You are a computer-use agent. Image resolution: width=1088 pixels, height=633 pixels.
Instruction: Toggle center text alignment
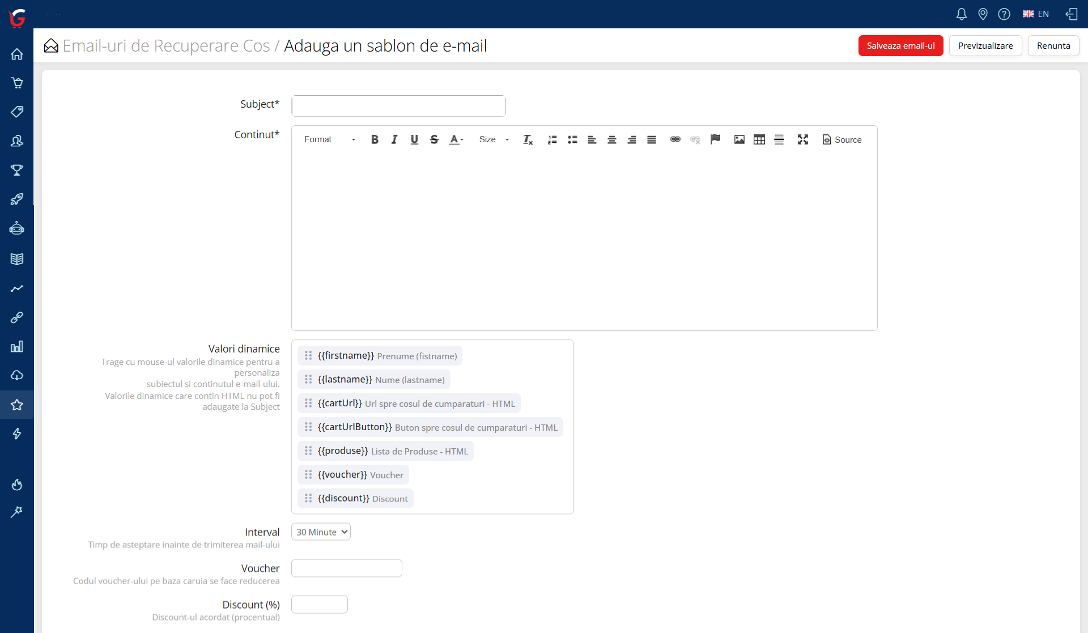pyautogui.click(x=611, y=139)
